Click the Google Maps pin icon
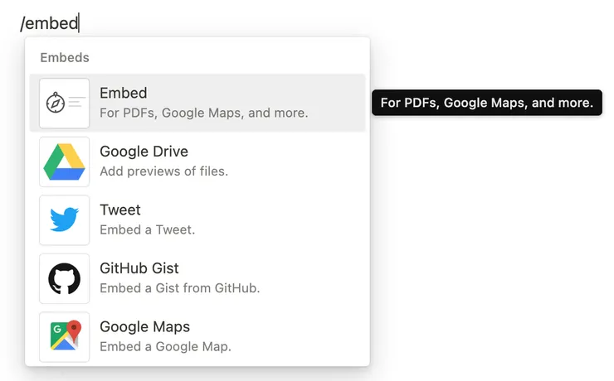 click(64, 336)
